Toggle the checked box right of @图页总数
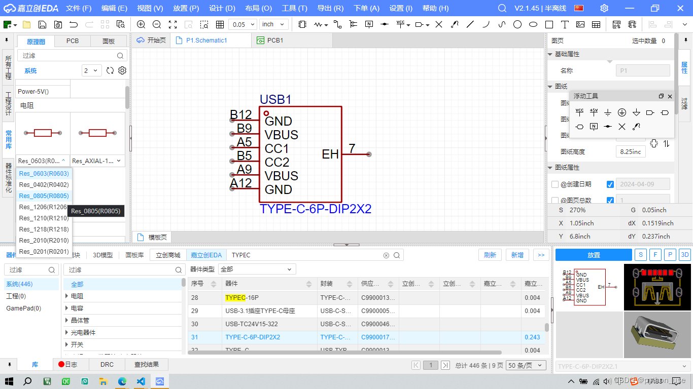Viewport: 693px width, 389px height. (610, 201)
